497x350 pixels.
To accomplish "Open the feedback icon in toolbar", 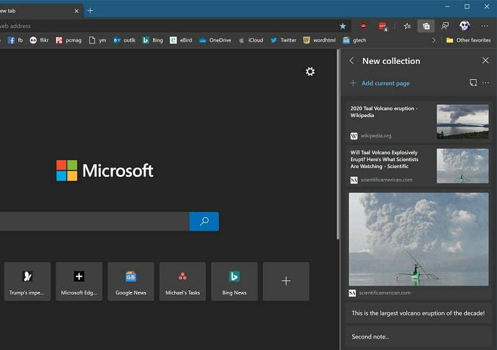I will point(445,26).
